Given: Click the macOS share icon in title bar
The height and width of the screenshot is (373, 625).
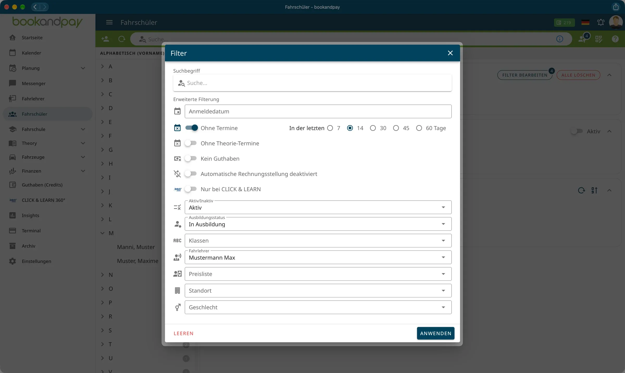Looking at the screenshot, I should pos(616,7).
